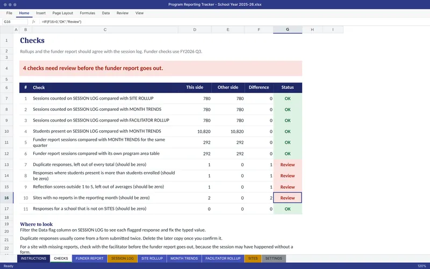Click the 'Difference' header cell
The width and height of the screenshot is (430, 269).
pyautogui.click(x=259, y=87)
